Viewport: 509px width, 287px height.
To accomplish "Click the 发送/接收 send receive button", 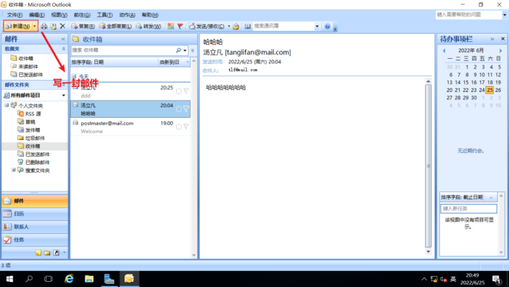I will pyautogui.click(x=206, y=26).
